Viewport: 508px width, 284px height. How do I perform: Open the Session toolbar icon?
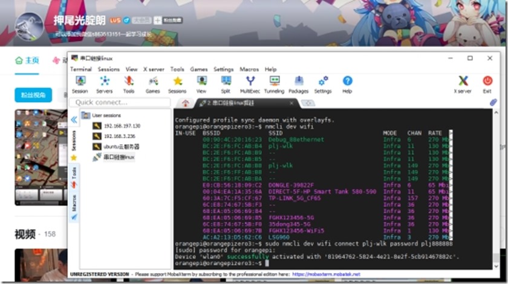click(x=80, y=84)
